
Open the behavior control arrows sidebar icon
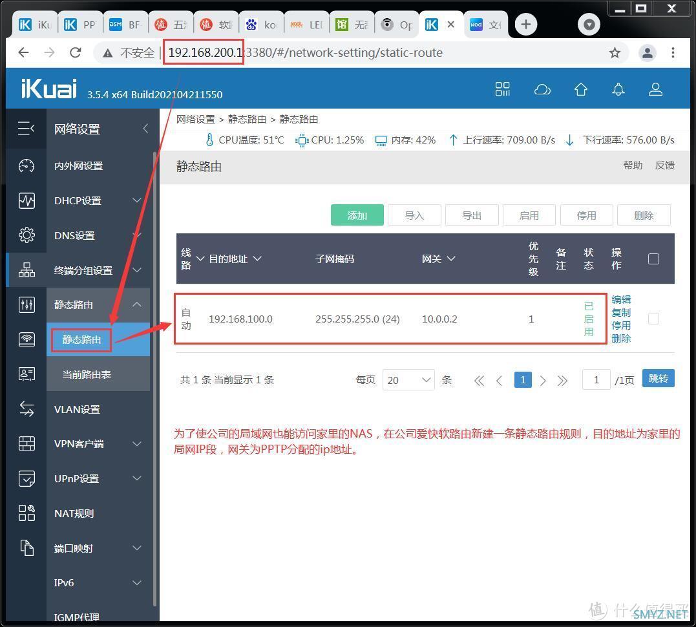[26, 409]
